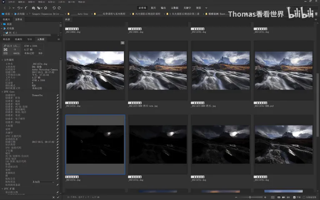The height and width of the screenshot is (200, 320).
Task: Click the boomerang return-to-app icon
Action: click(x=26, y=8)
